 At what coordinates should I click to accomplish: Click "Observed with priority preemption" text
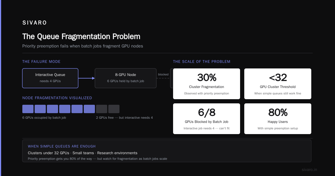(207, 94)
